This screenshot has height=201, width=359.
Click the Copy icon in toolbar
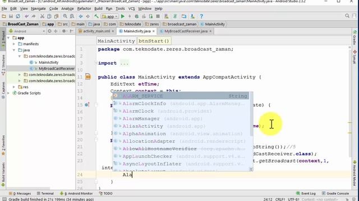[49, 16]
